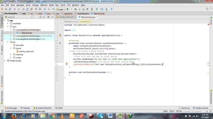Click the Debug app bug icon
The image size is (213, 119).
[76, 9]
